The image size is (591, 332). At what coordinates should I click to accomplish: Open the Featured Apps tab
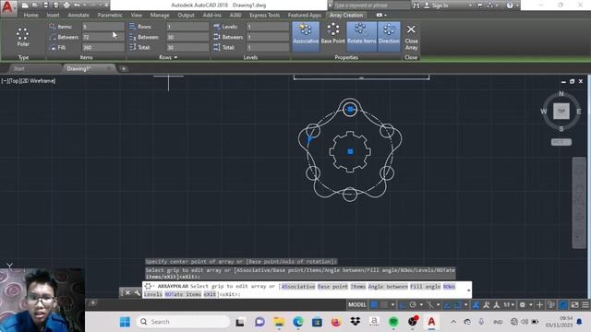[304, 15]
